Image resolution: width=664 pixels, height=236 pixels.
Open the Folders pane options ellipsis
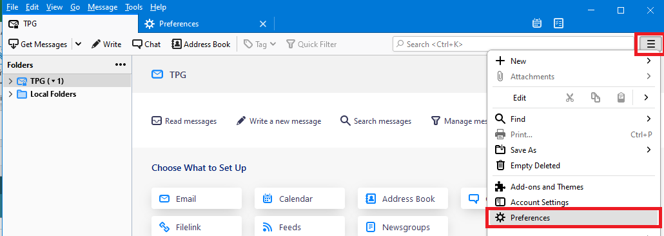pyautogui.click(x=121, y=65)
